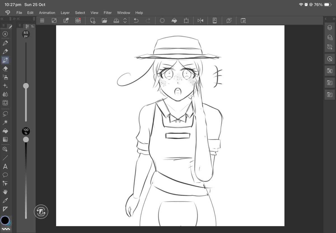Image resolution: width=336 pixels, height=233 pixels.
Task: Click the brush size slider handle
Action: (x=26, y=86)
